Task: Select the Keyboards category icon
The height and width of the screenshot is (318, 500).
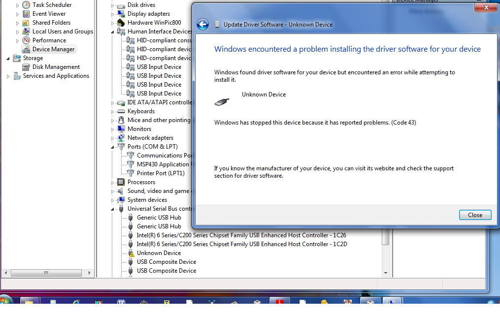Action: click(121, 111)
